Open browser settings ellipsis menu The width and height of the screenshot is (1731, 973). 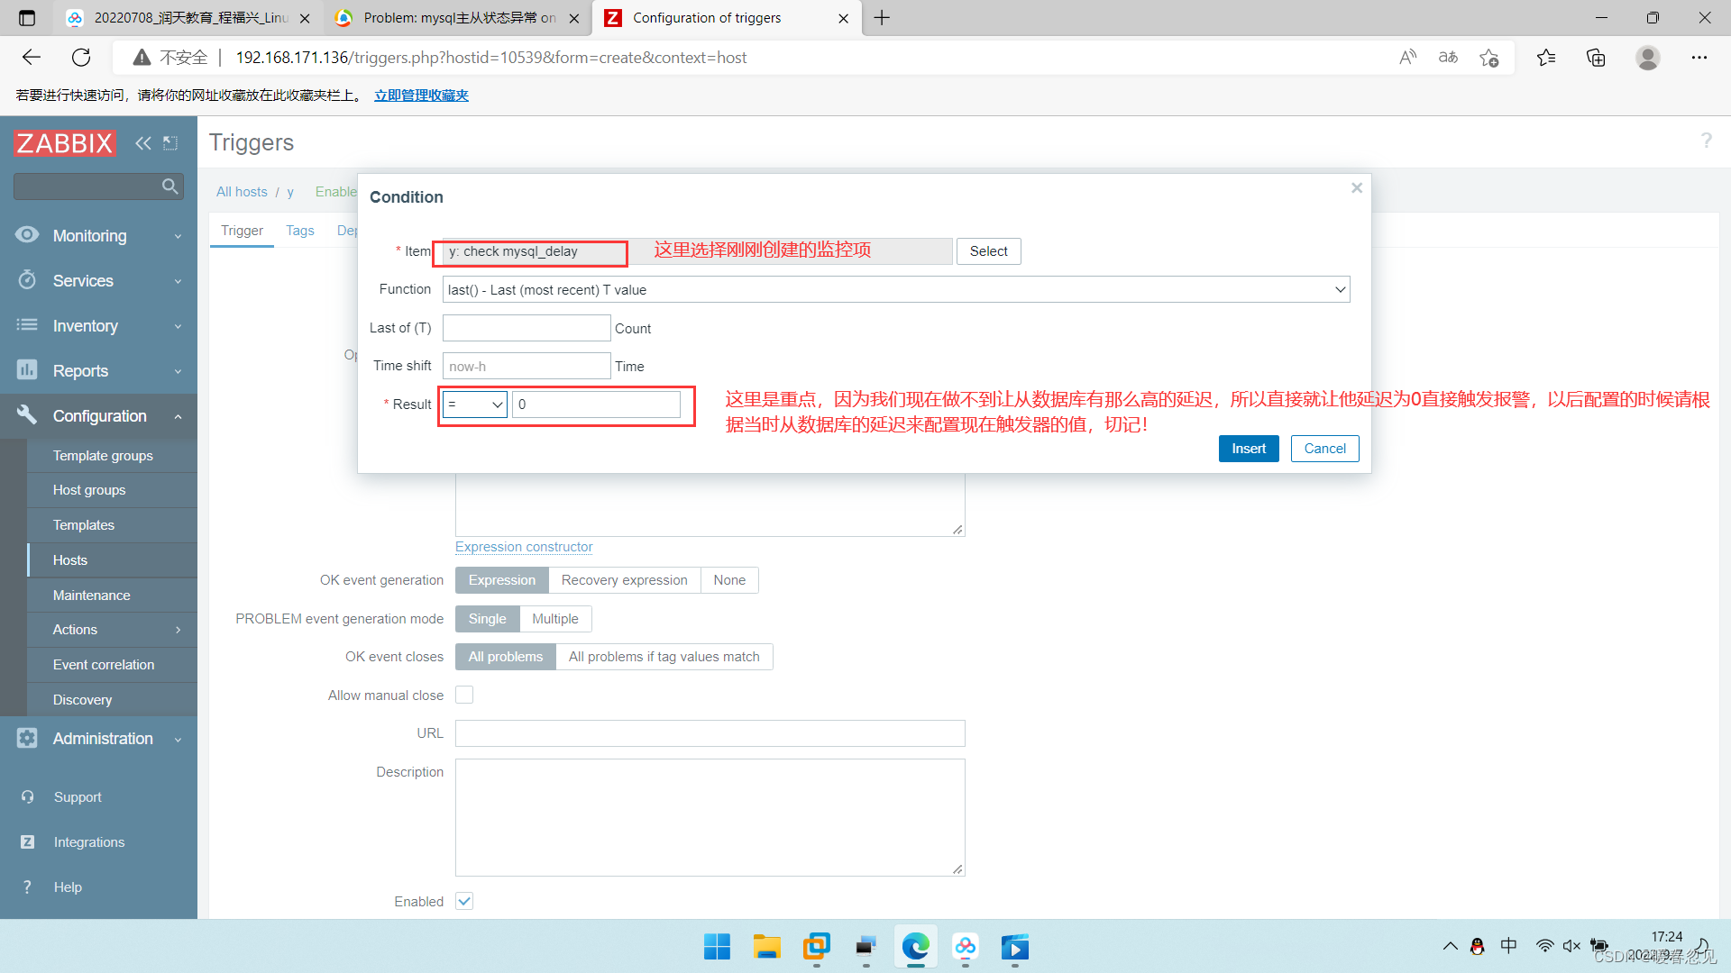pyautogui.click(x=1699, y=58)
